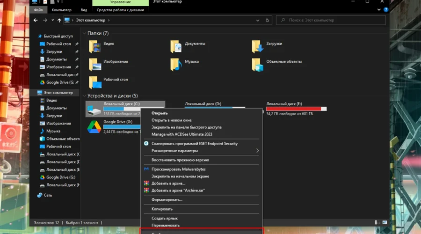Expand the ribbon with the chevron
This screenshot has height=234, width=421.
(x=379, y=10)
